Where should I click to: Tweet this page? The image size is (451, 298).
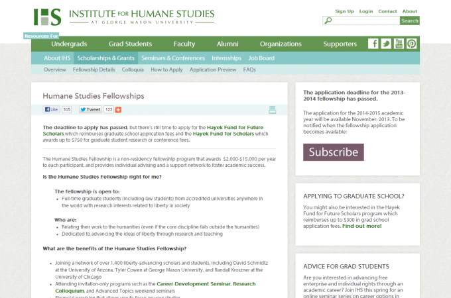click(x=90, y=109)
